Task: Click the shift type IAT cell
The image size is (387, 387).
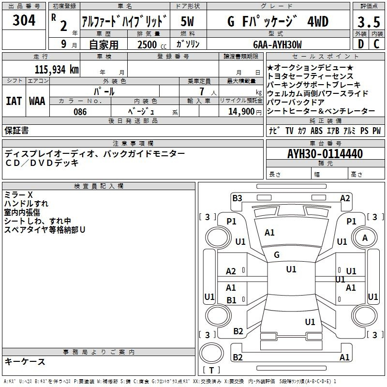Action: click(x=14, y=101)
